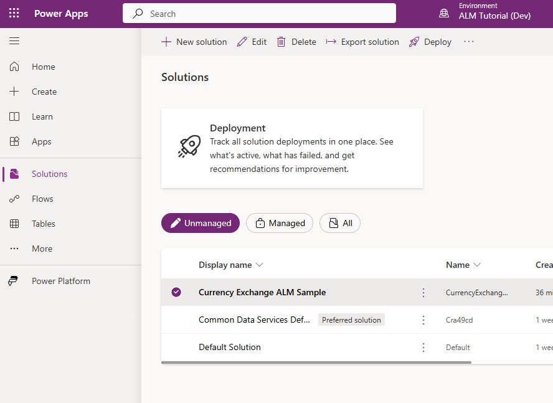Open the Default Solution link
The image size is (553, 403).
click(230, 347)
